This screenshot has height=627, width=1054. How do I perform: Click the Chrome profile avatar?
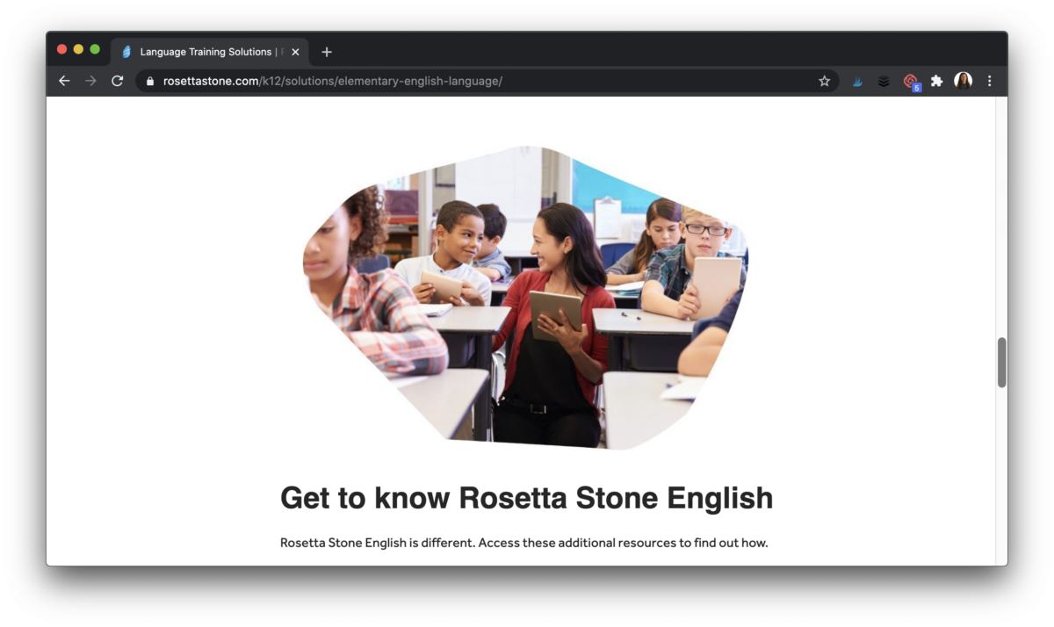[963, 81]
